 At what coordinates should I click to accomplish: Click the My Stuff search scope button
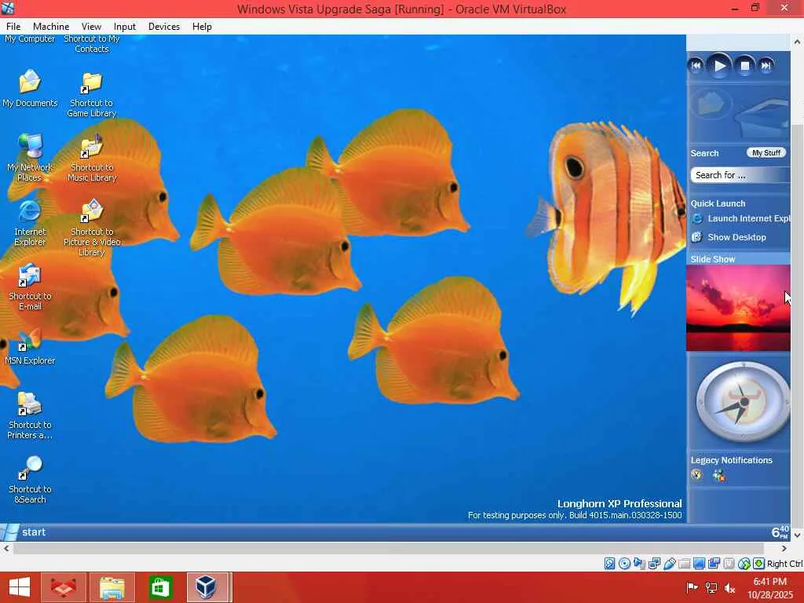coord(766,153)
